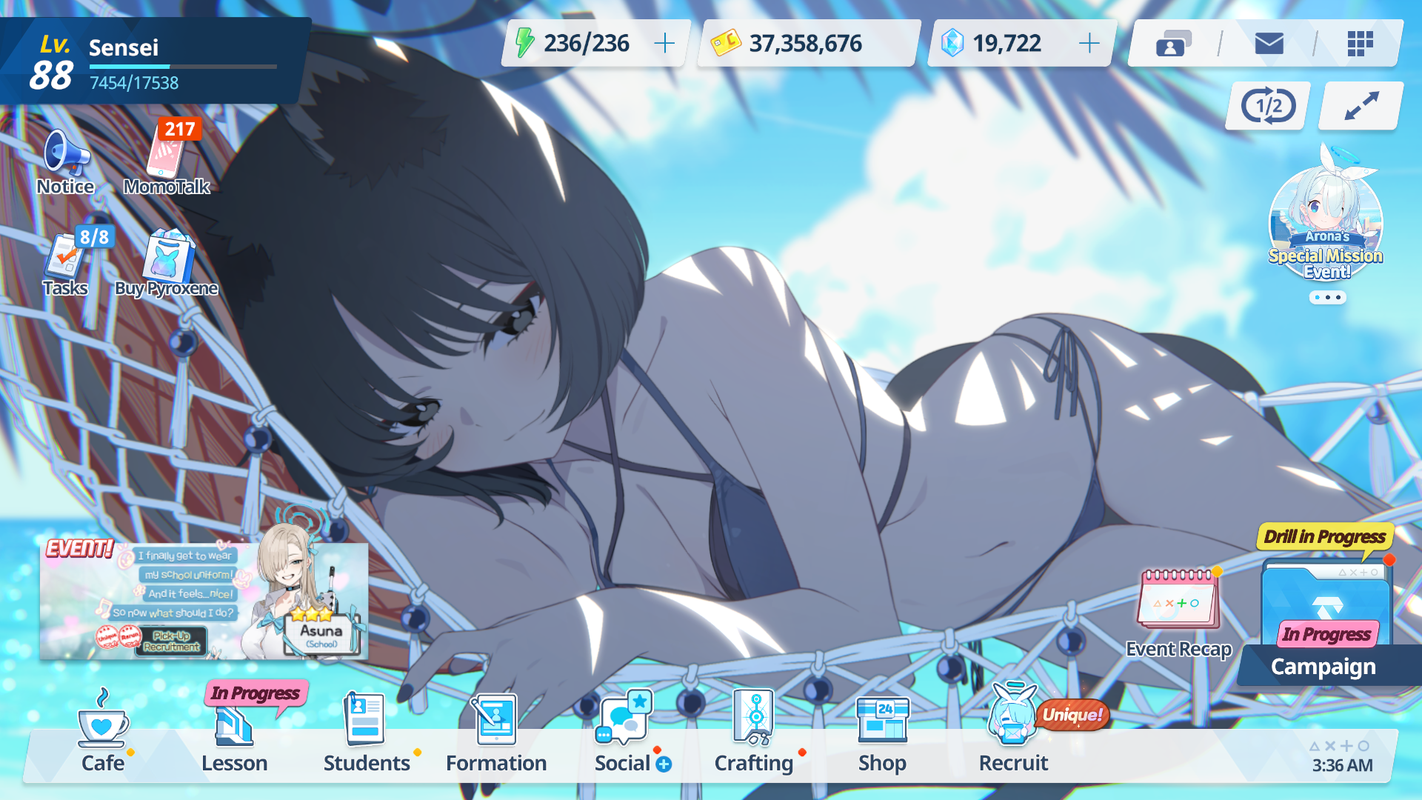The width and height of the screenshot is (1422, 800).
Task: Click the AP counter 236/236
Action: click(587, 43)
